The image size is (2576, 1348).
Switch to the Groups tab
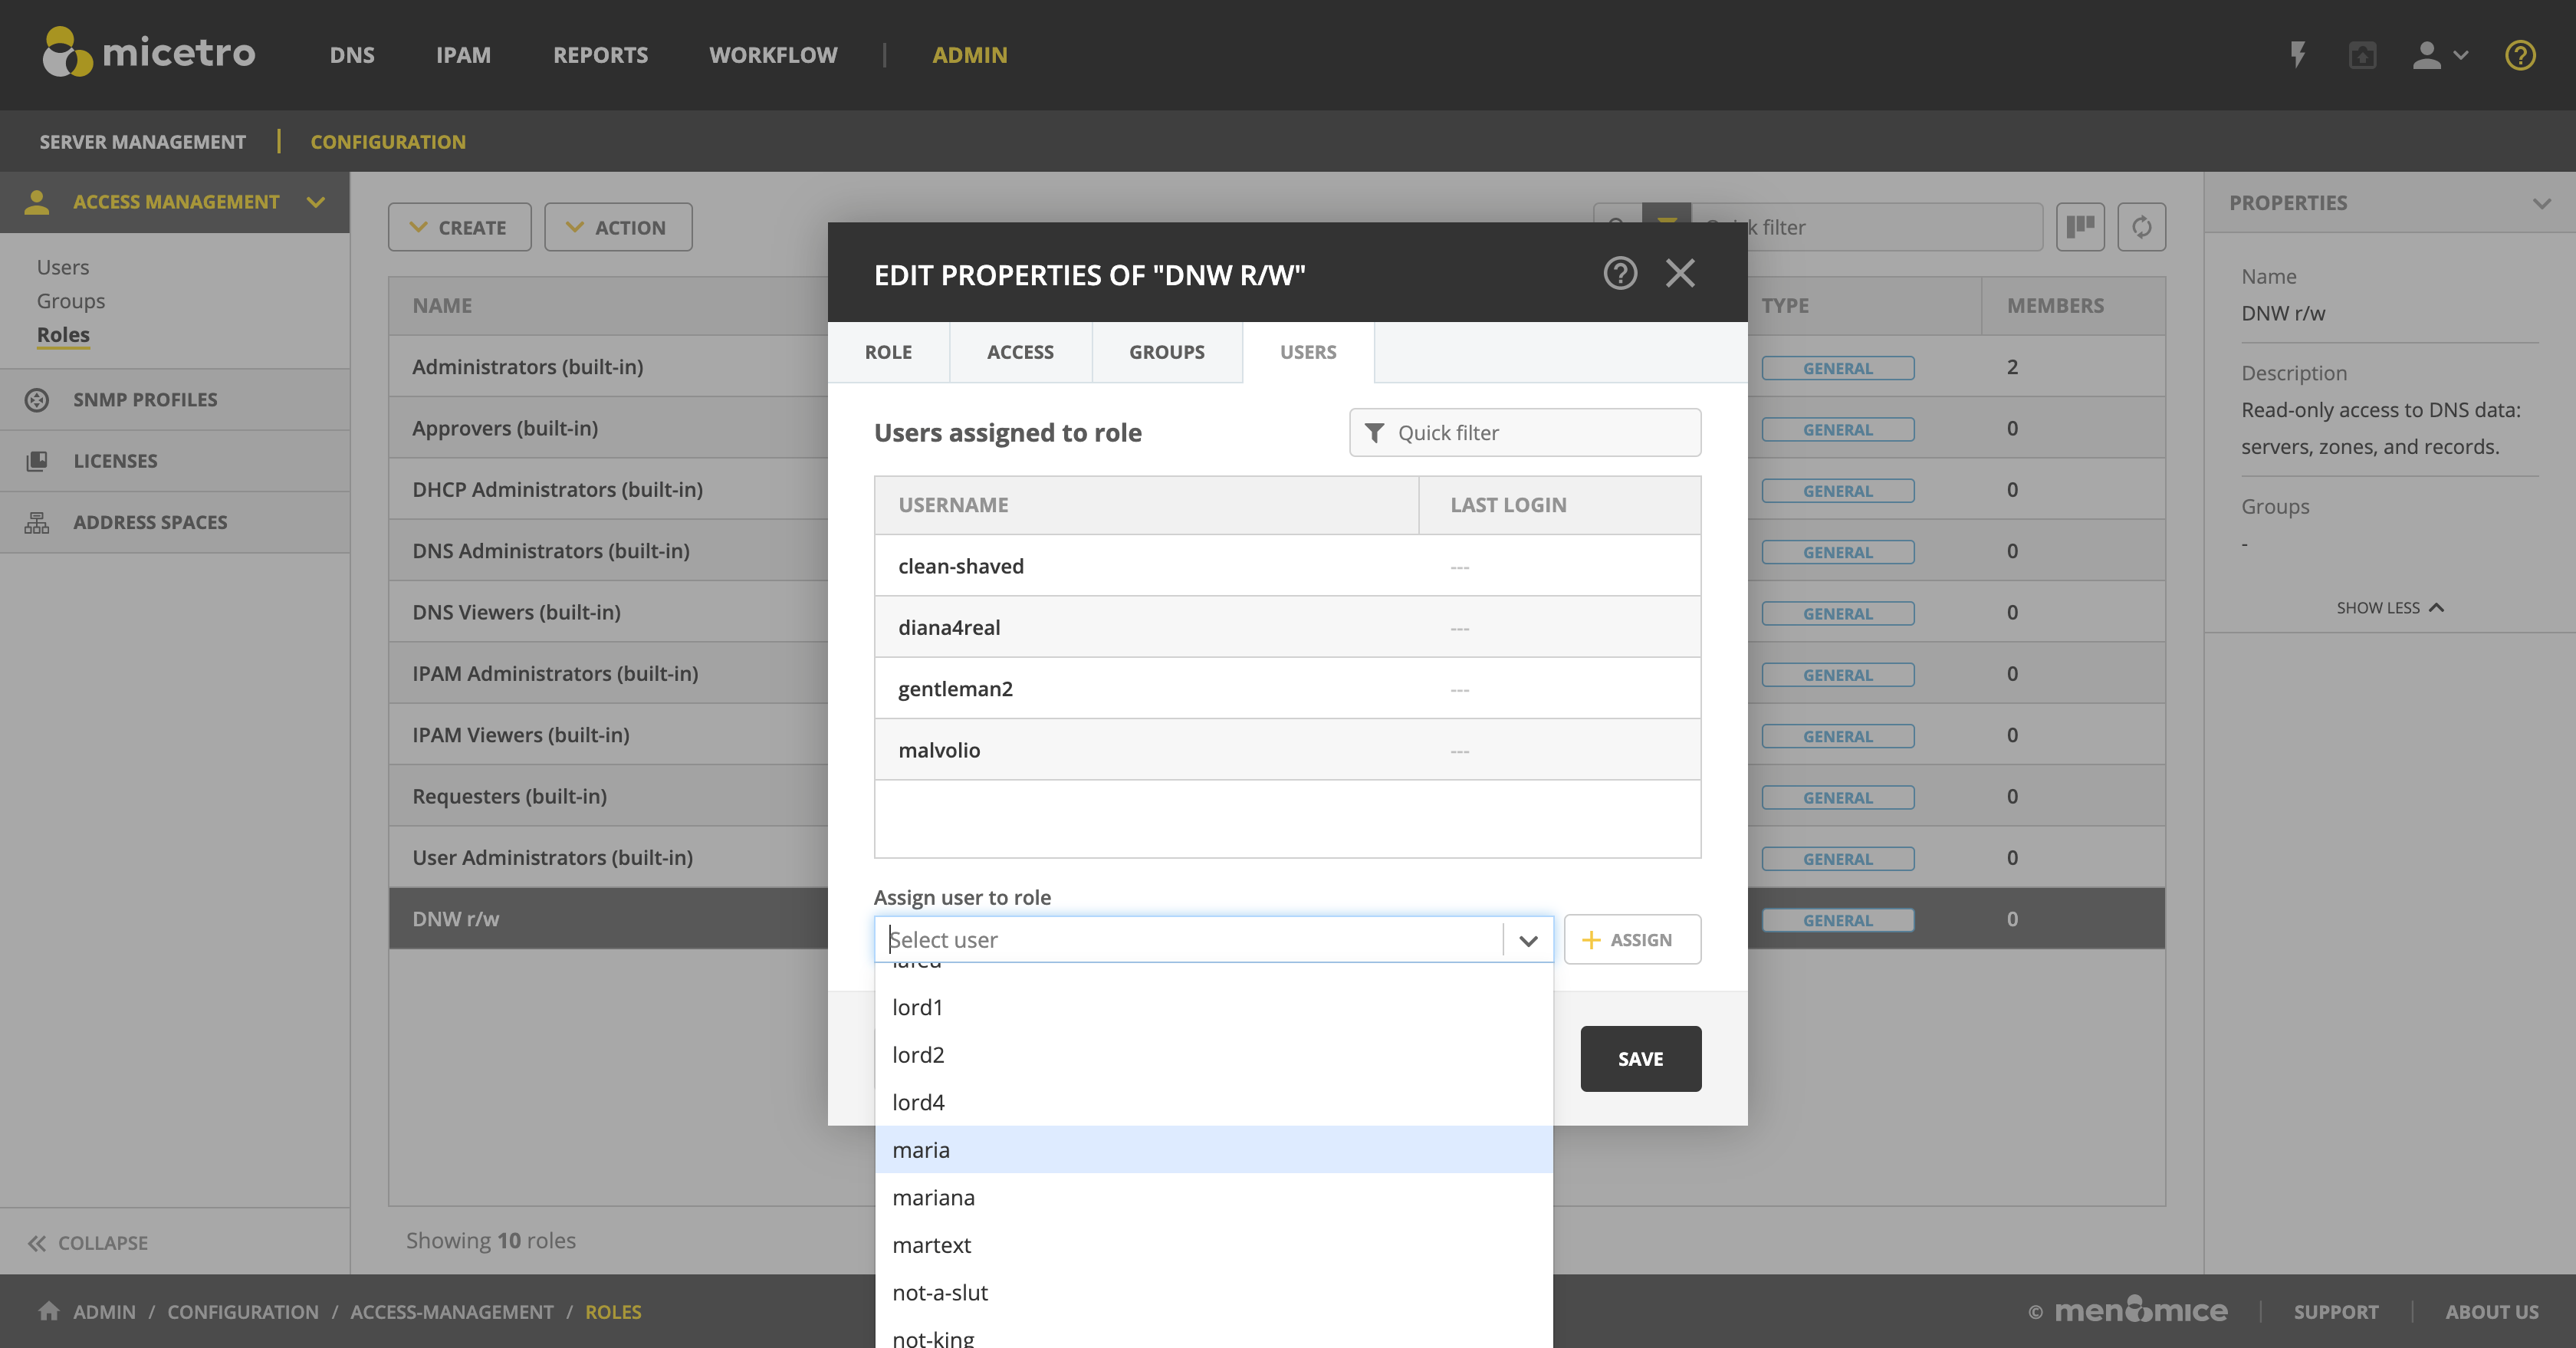[x=1166, y=352]
